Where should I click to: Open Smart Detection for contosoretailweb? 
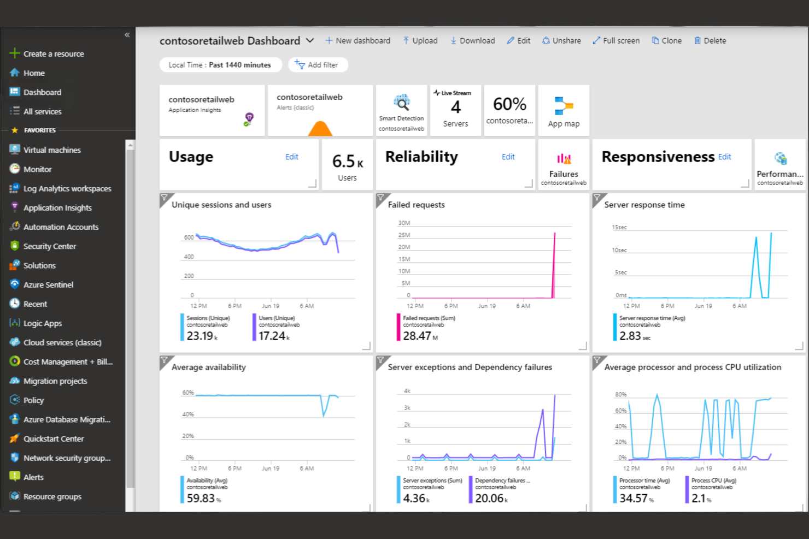pos(401,109)
